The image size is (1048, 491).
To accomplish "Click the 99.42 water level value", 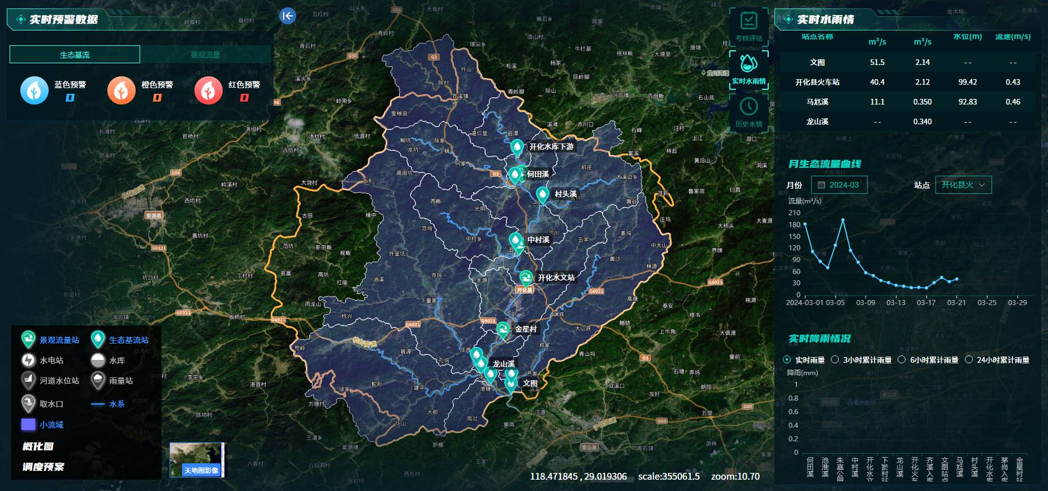I will 968,82.
